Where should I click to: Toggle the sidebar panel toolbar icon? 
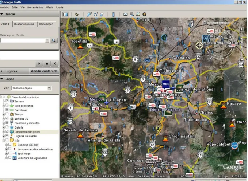pyautogui.click(x=65, y=14)
